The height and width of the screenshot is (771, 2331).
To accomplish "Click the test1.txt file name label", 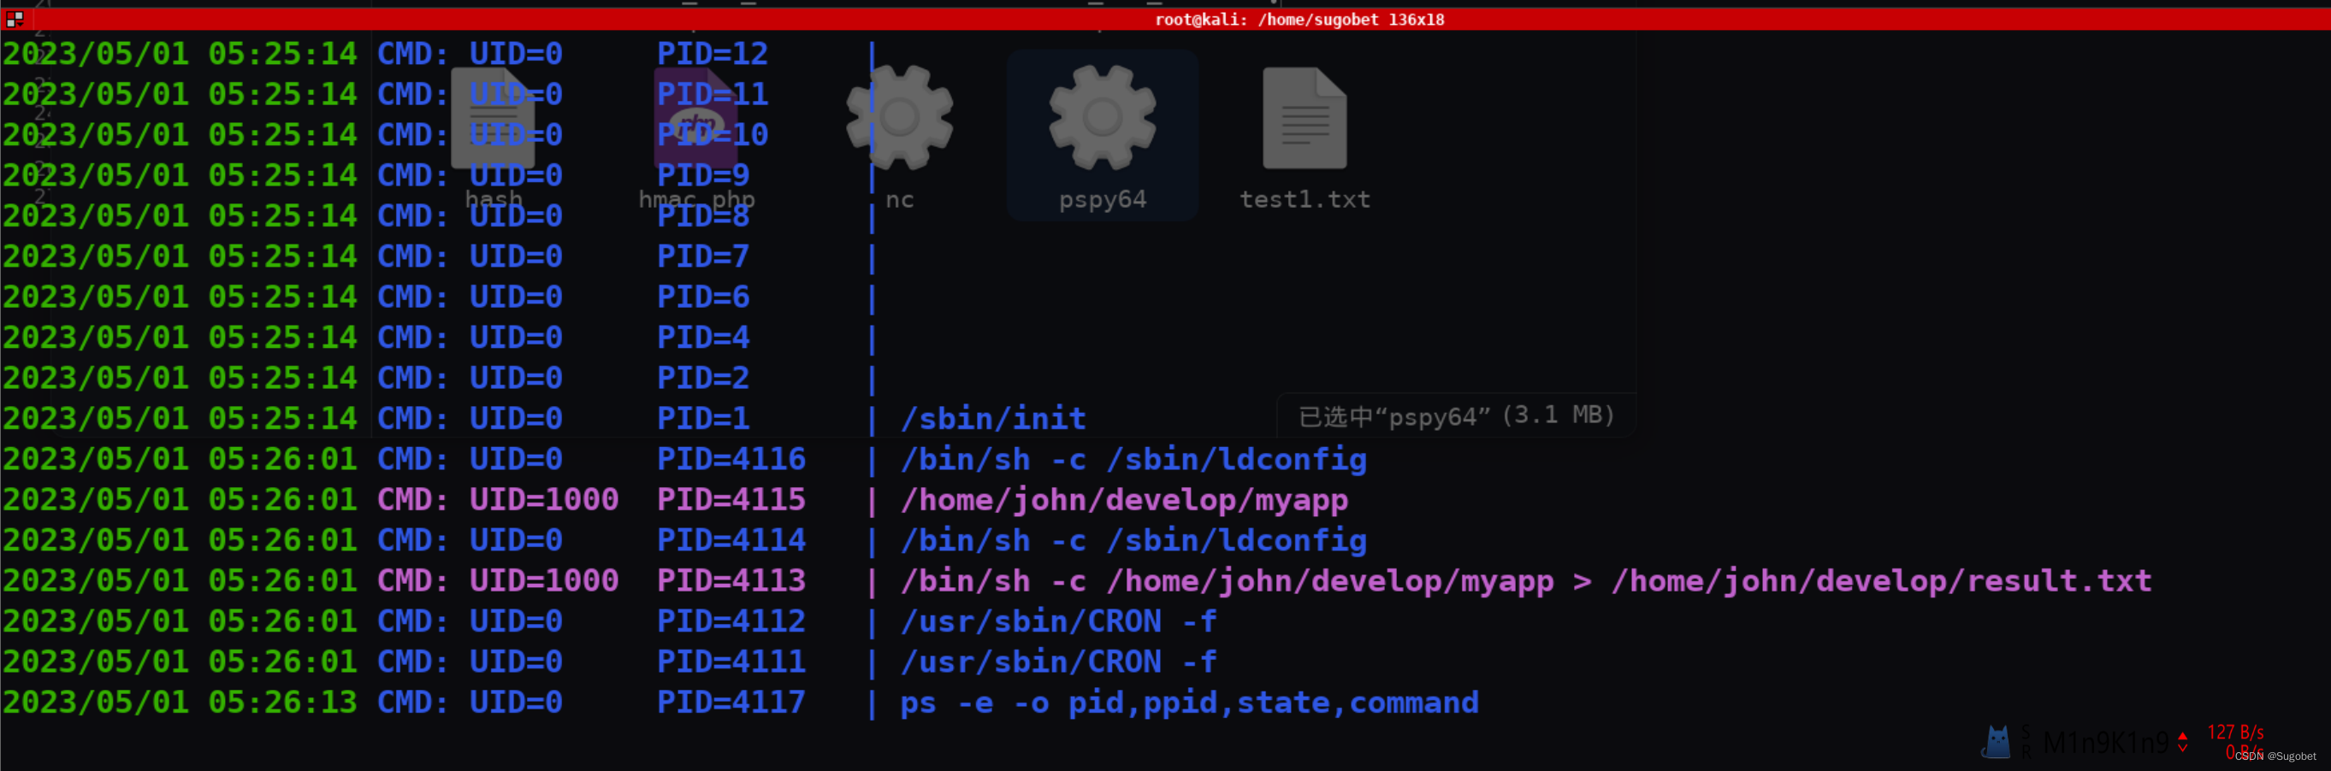I will [1305, 199].
